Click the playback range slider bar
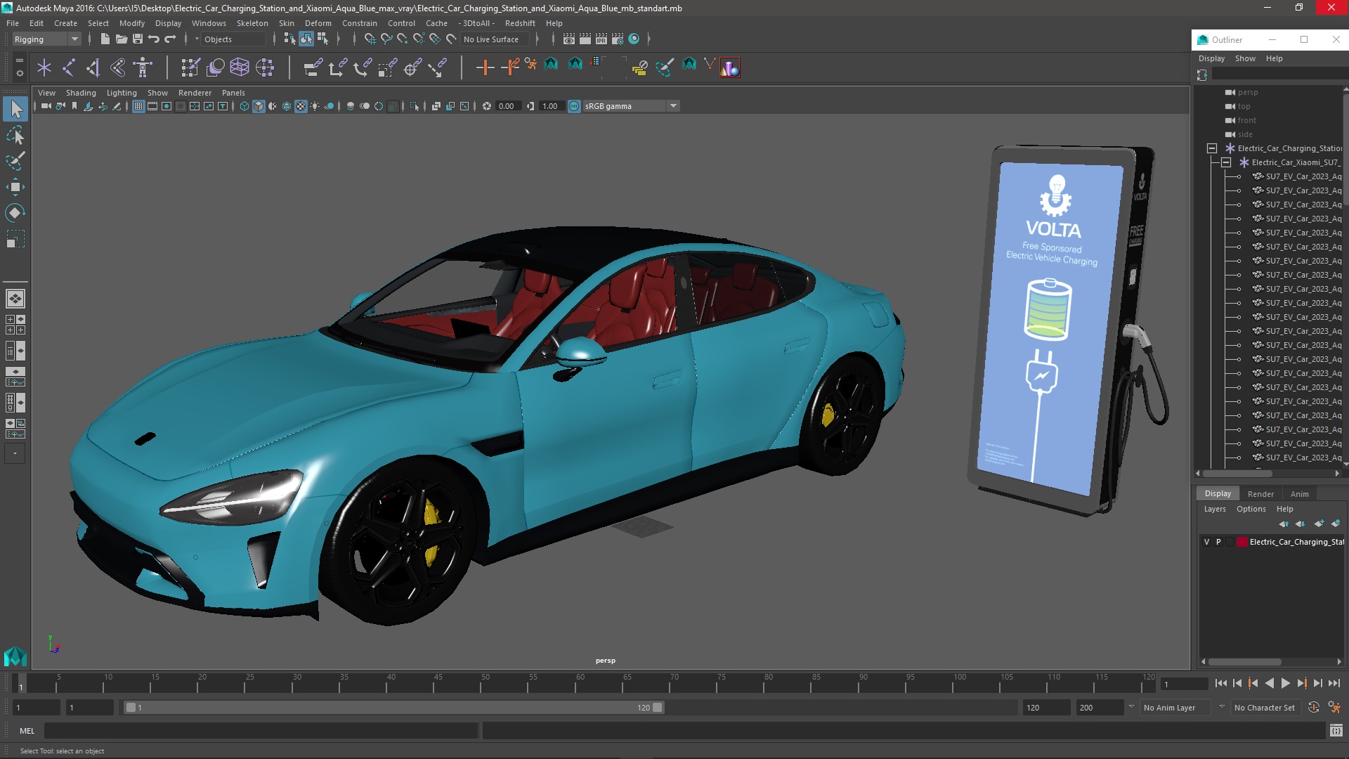The height and width of the screenshot is (759, 1349). pos(393,708)
